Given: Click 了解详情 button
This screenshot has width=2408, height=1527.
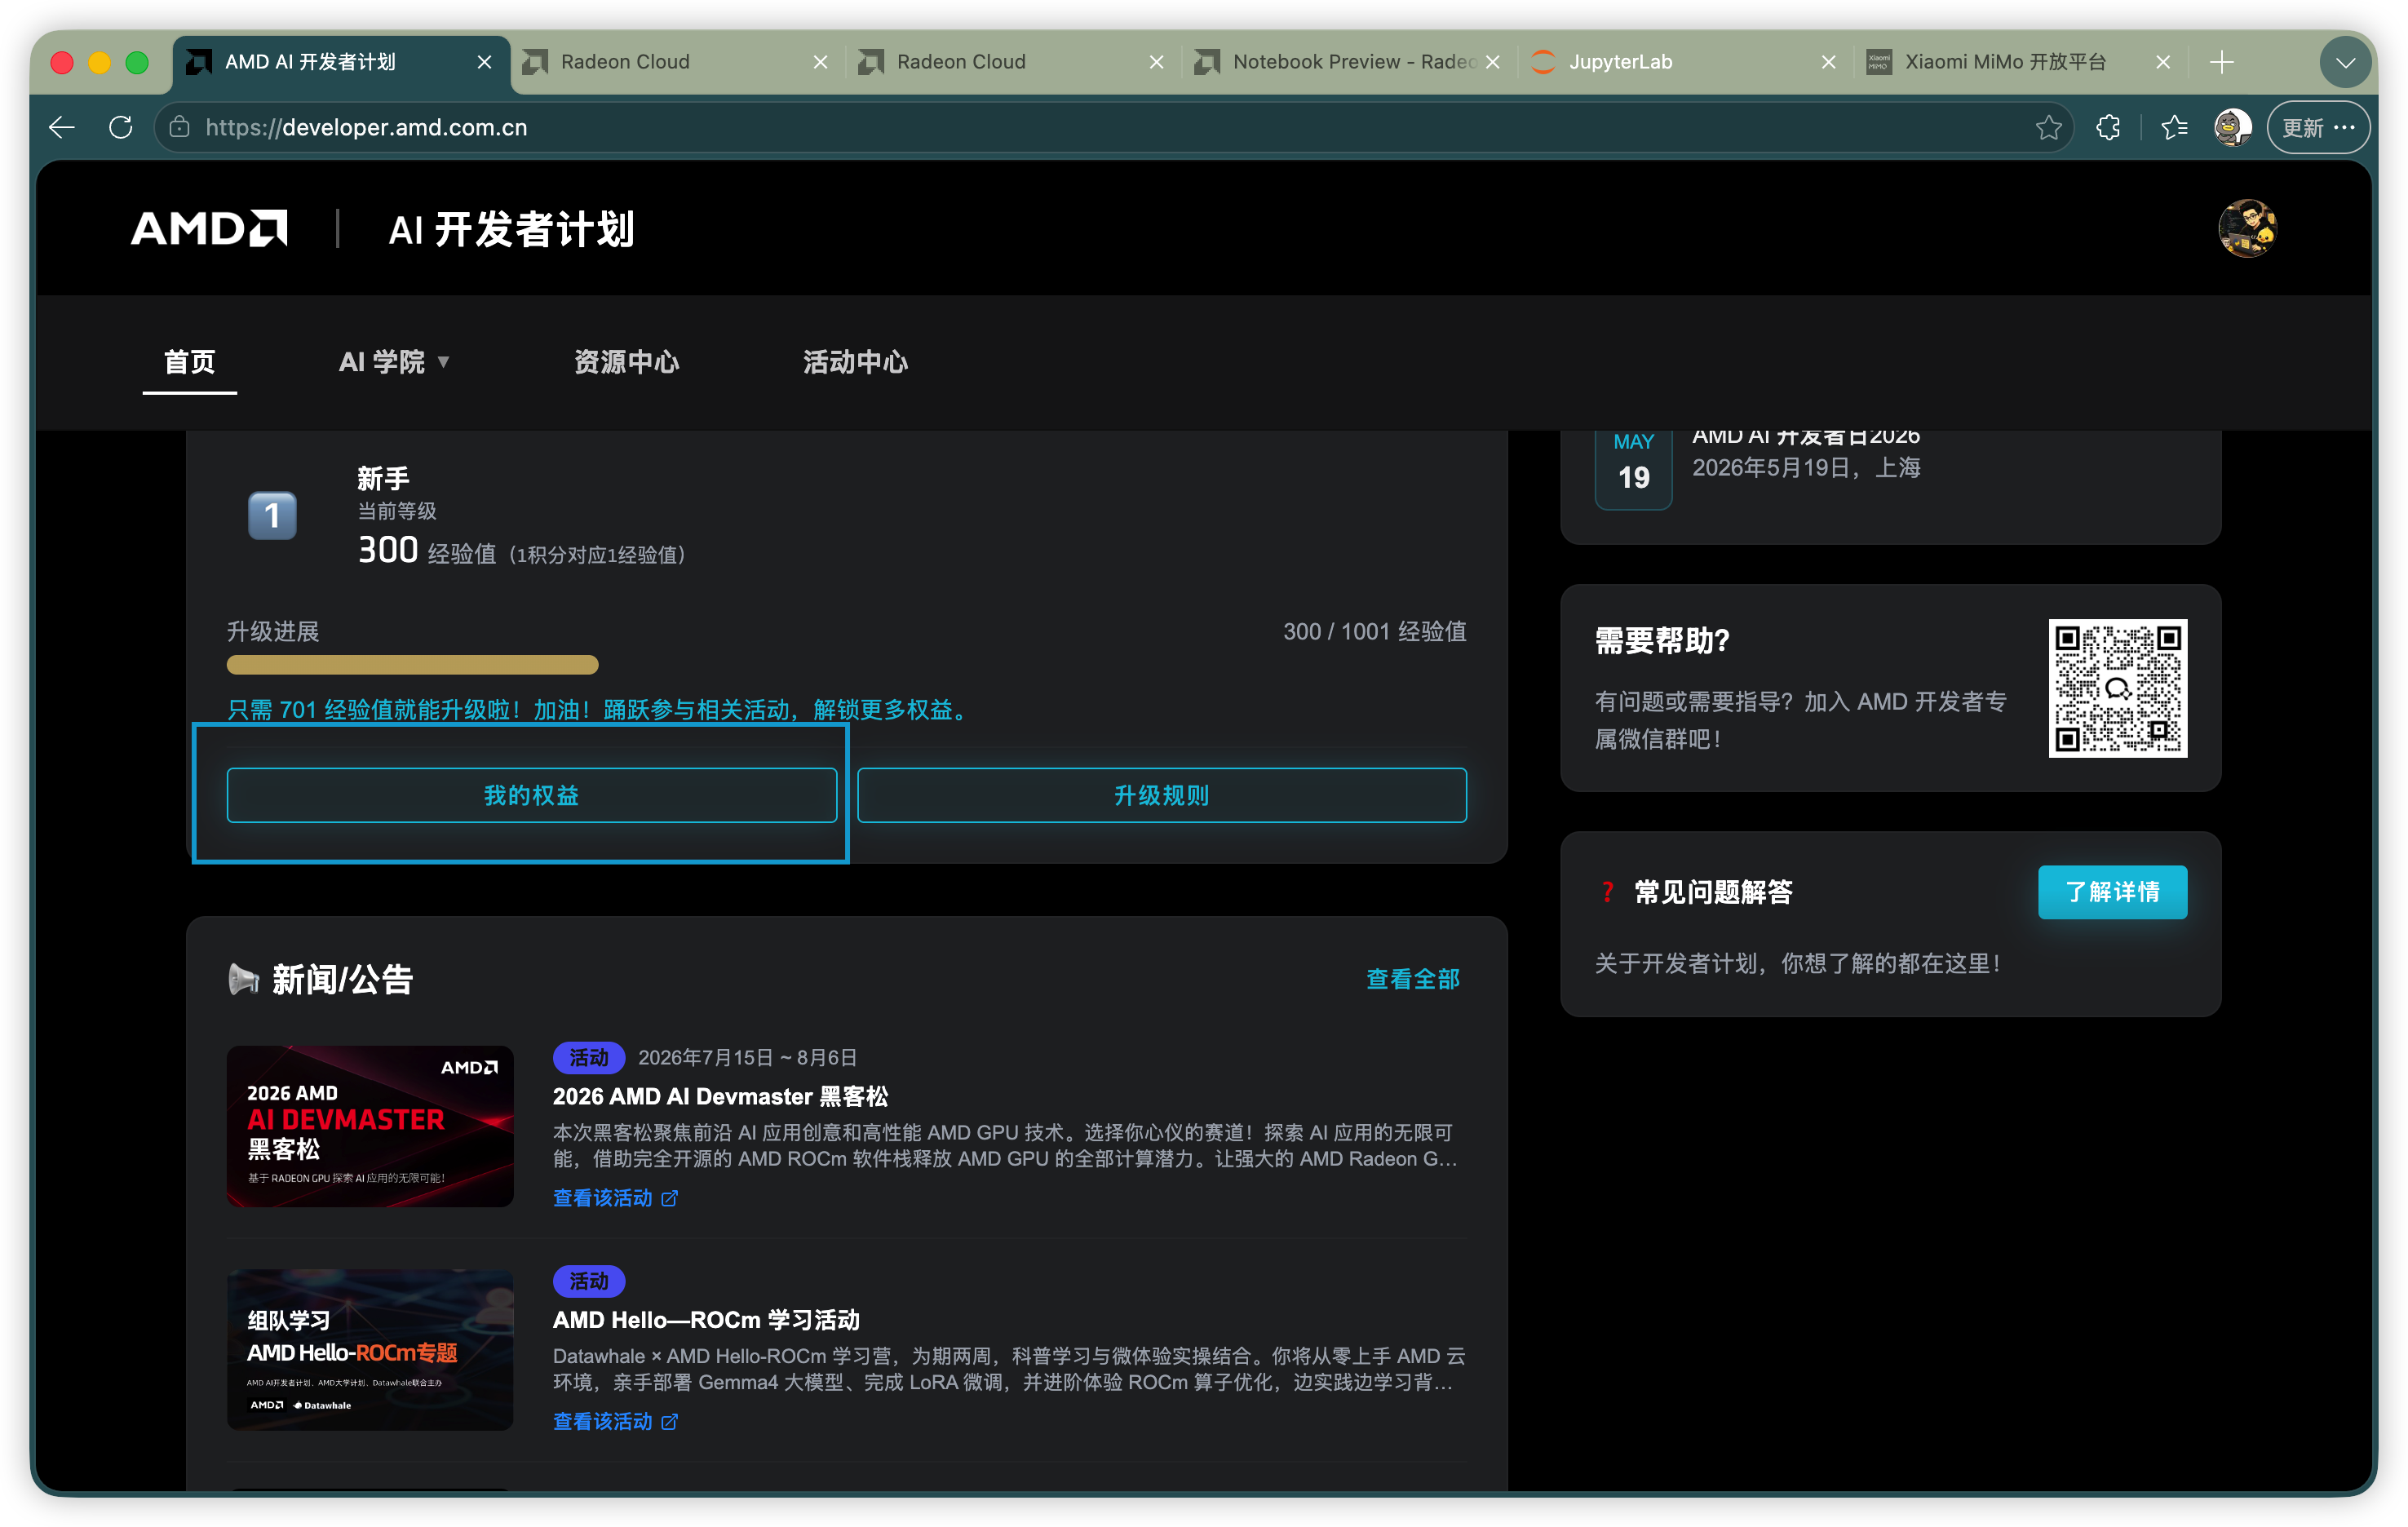Looking at the screenshot, I should 2112,891.
